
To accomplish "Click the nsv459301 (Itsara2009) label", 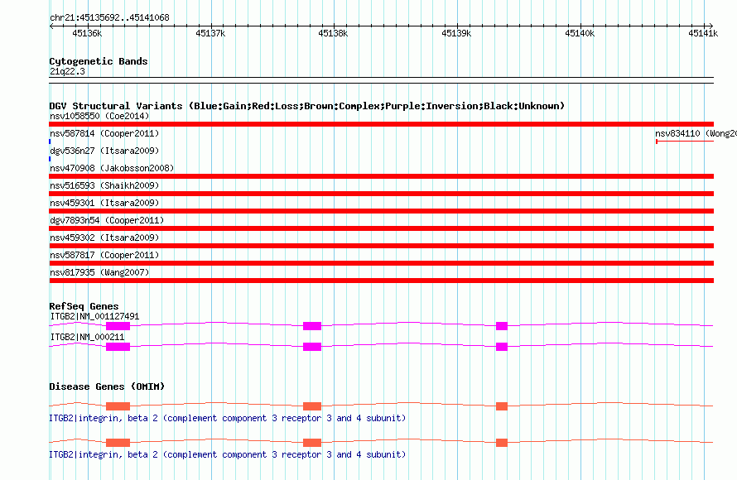I will pos(104,203).
